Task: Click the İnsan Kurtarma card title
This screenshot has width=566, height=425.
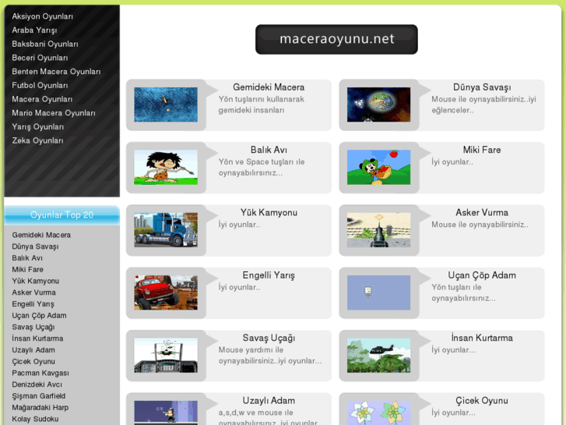Action: [x=482, y=338]
